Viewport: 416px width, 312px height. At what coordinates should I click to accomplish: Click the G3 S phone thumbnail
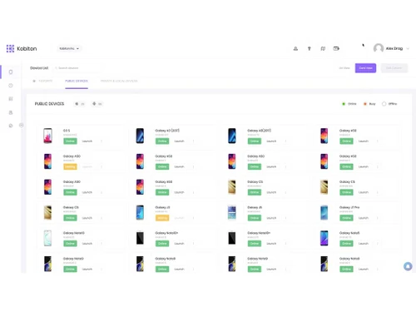47,136
